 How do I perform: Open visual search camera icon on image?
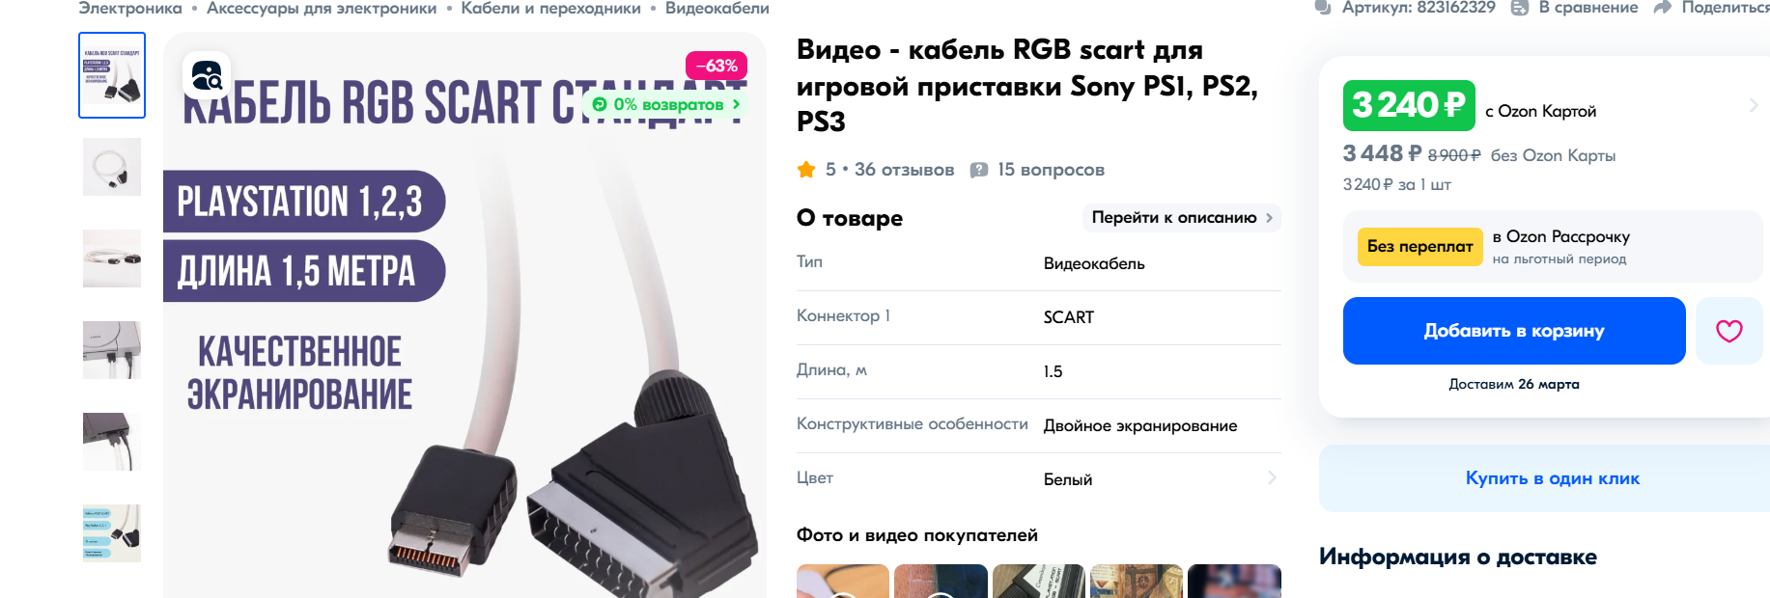click(x=207, y=75)
